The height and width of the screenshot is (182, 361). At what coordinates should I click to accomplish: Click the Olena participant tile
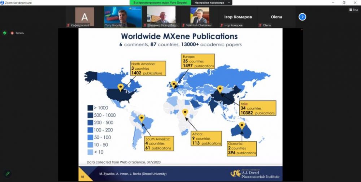pyautogui.click(x=277, y=17)
